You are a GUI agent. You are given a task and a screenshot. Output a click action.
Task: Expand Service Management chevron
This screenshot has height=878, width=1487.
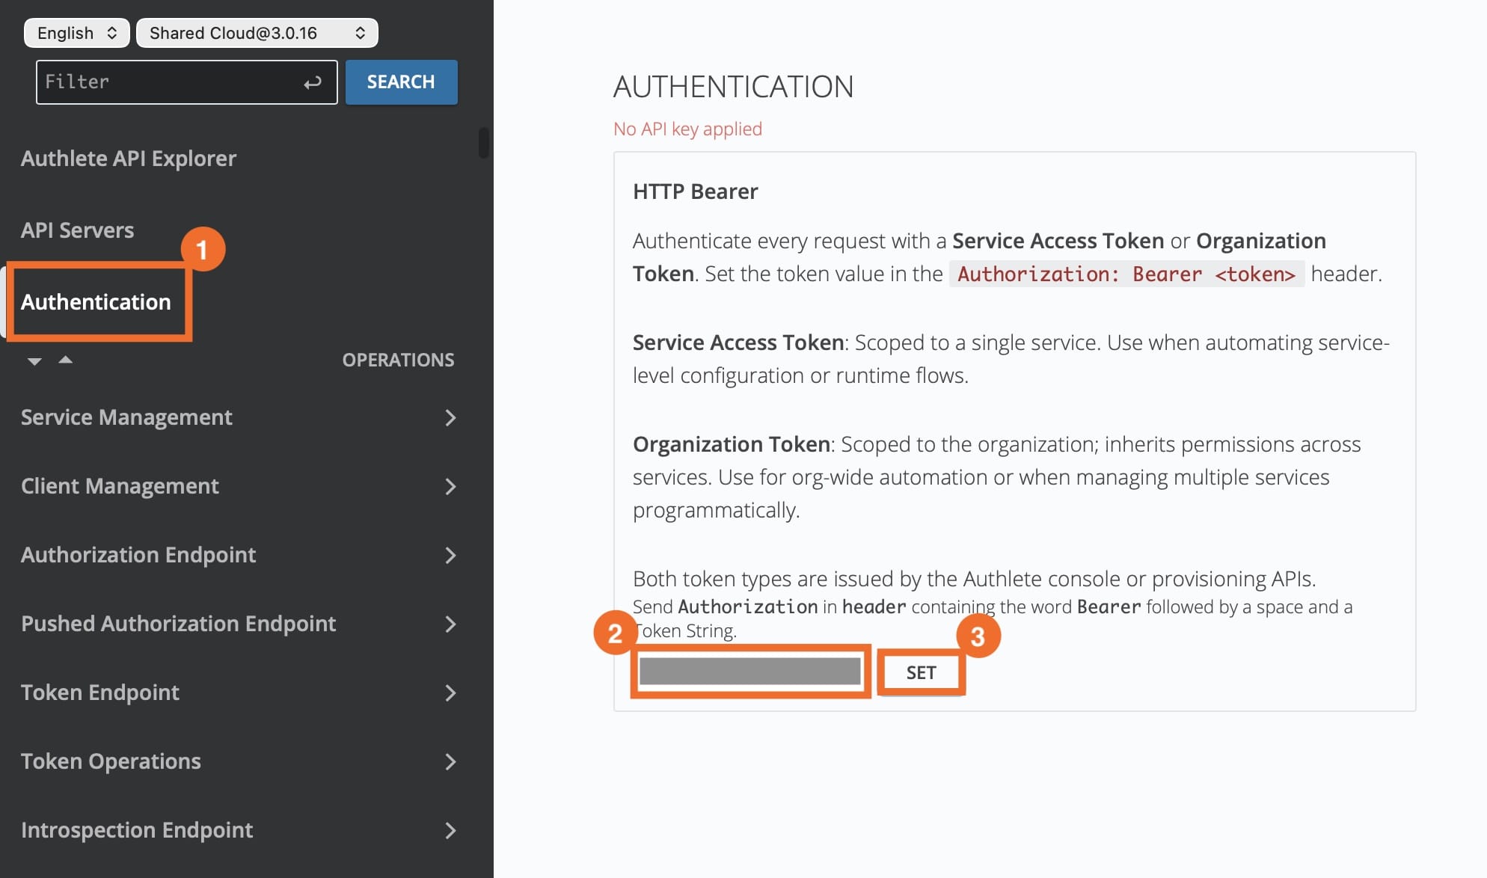[x=450, y=418]
